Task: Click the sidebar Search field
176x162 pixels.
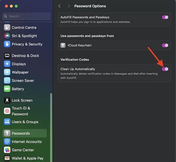Action: tap(26, 16)
